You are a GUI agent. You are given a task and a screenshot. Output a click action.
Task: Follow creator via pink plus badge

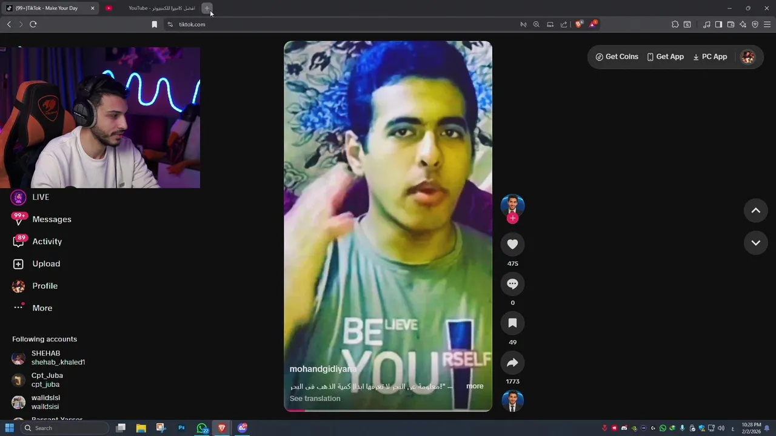coord(512,218)
